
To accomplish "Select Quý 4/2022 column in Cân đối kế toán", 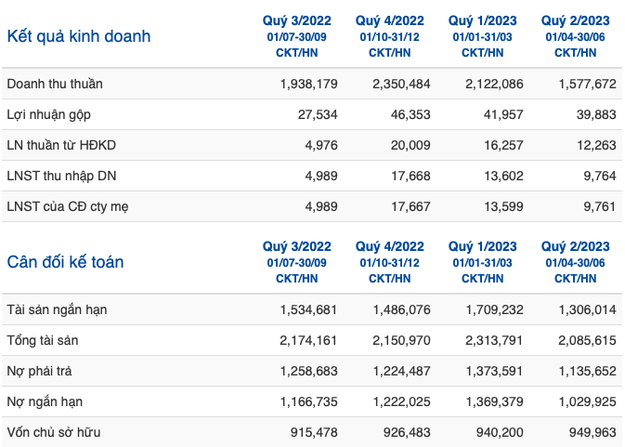I will coord(390,246).
